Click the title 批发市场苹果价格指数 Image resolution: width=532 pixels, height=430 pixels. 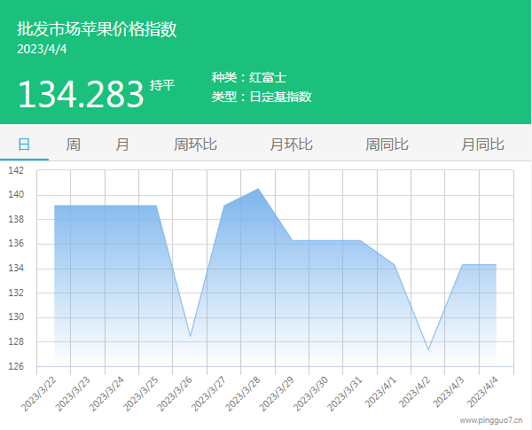coord(97,29)
